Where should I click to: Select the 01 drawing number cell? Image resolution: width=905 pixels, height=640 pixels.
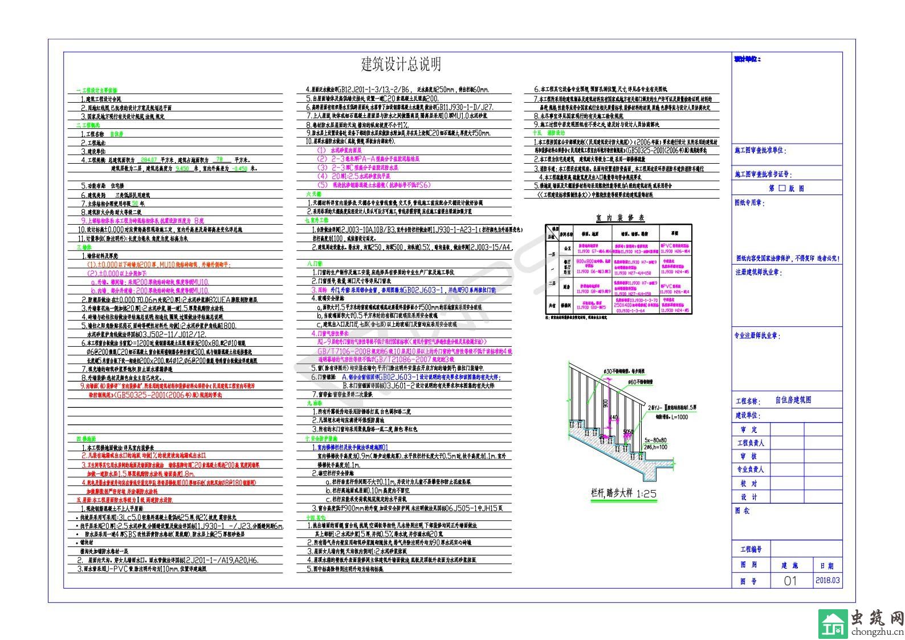(x=790, y=581)
